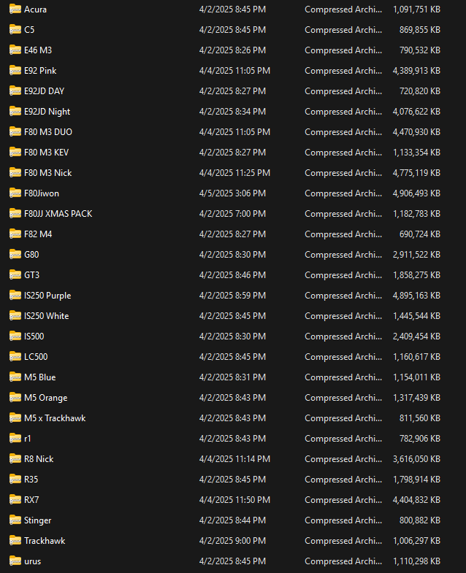Click date 4/4/2025 11:50 PM
466x573 pixels.
point(234,500)
